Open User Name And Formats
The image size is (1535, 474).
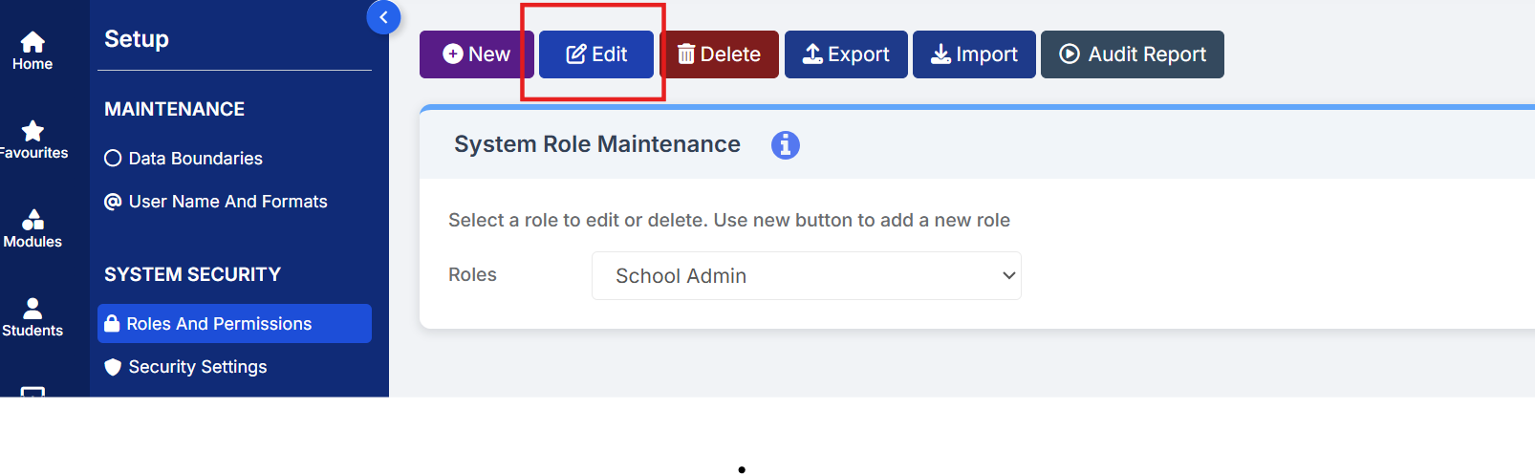pyautogui.click(x=227, y=202)
